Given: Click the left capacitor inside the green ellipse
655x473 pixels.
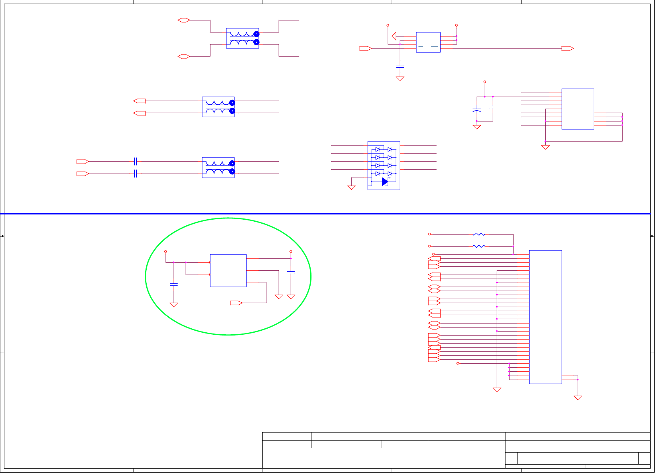Looking at the screenshot, I should [x=174, y=285].
